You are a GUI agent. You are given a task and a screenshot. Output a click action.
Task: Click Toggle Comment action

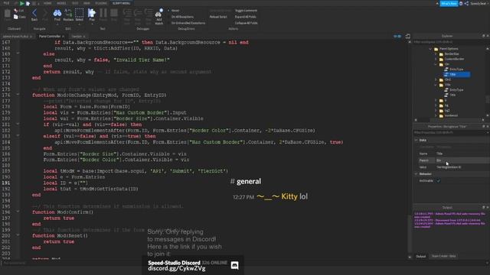[246, 11]
